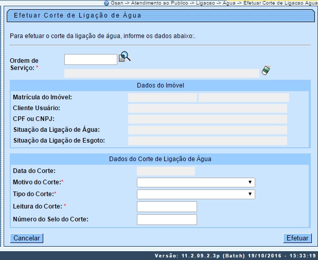Click the Ordem de Serviço number input field
The image size is (318, 260).
pos(91,60)
